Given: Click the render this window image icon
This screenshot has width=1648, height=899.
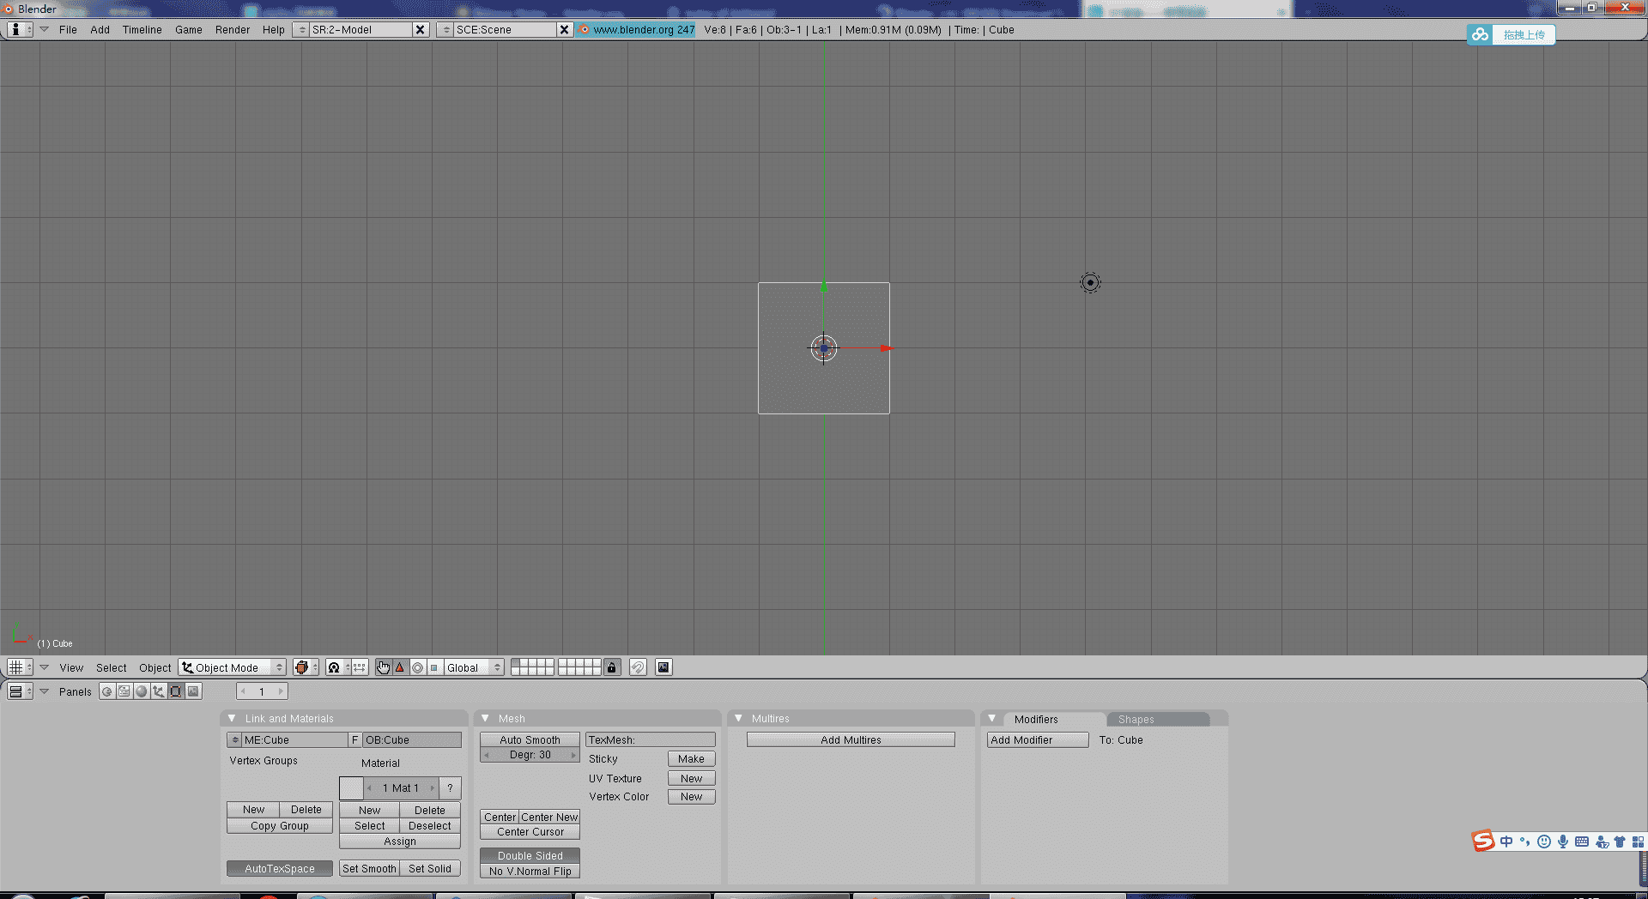Looking at the screenshot, I should coord(663,667).
